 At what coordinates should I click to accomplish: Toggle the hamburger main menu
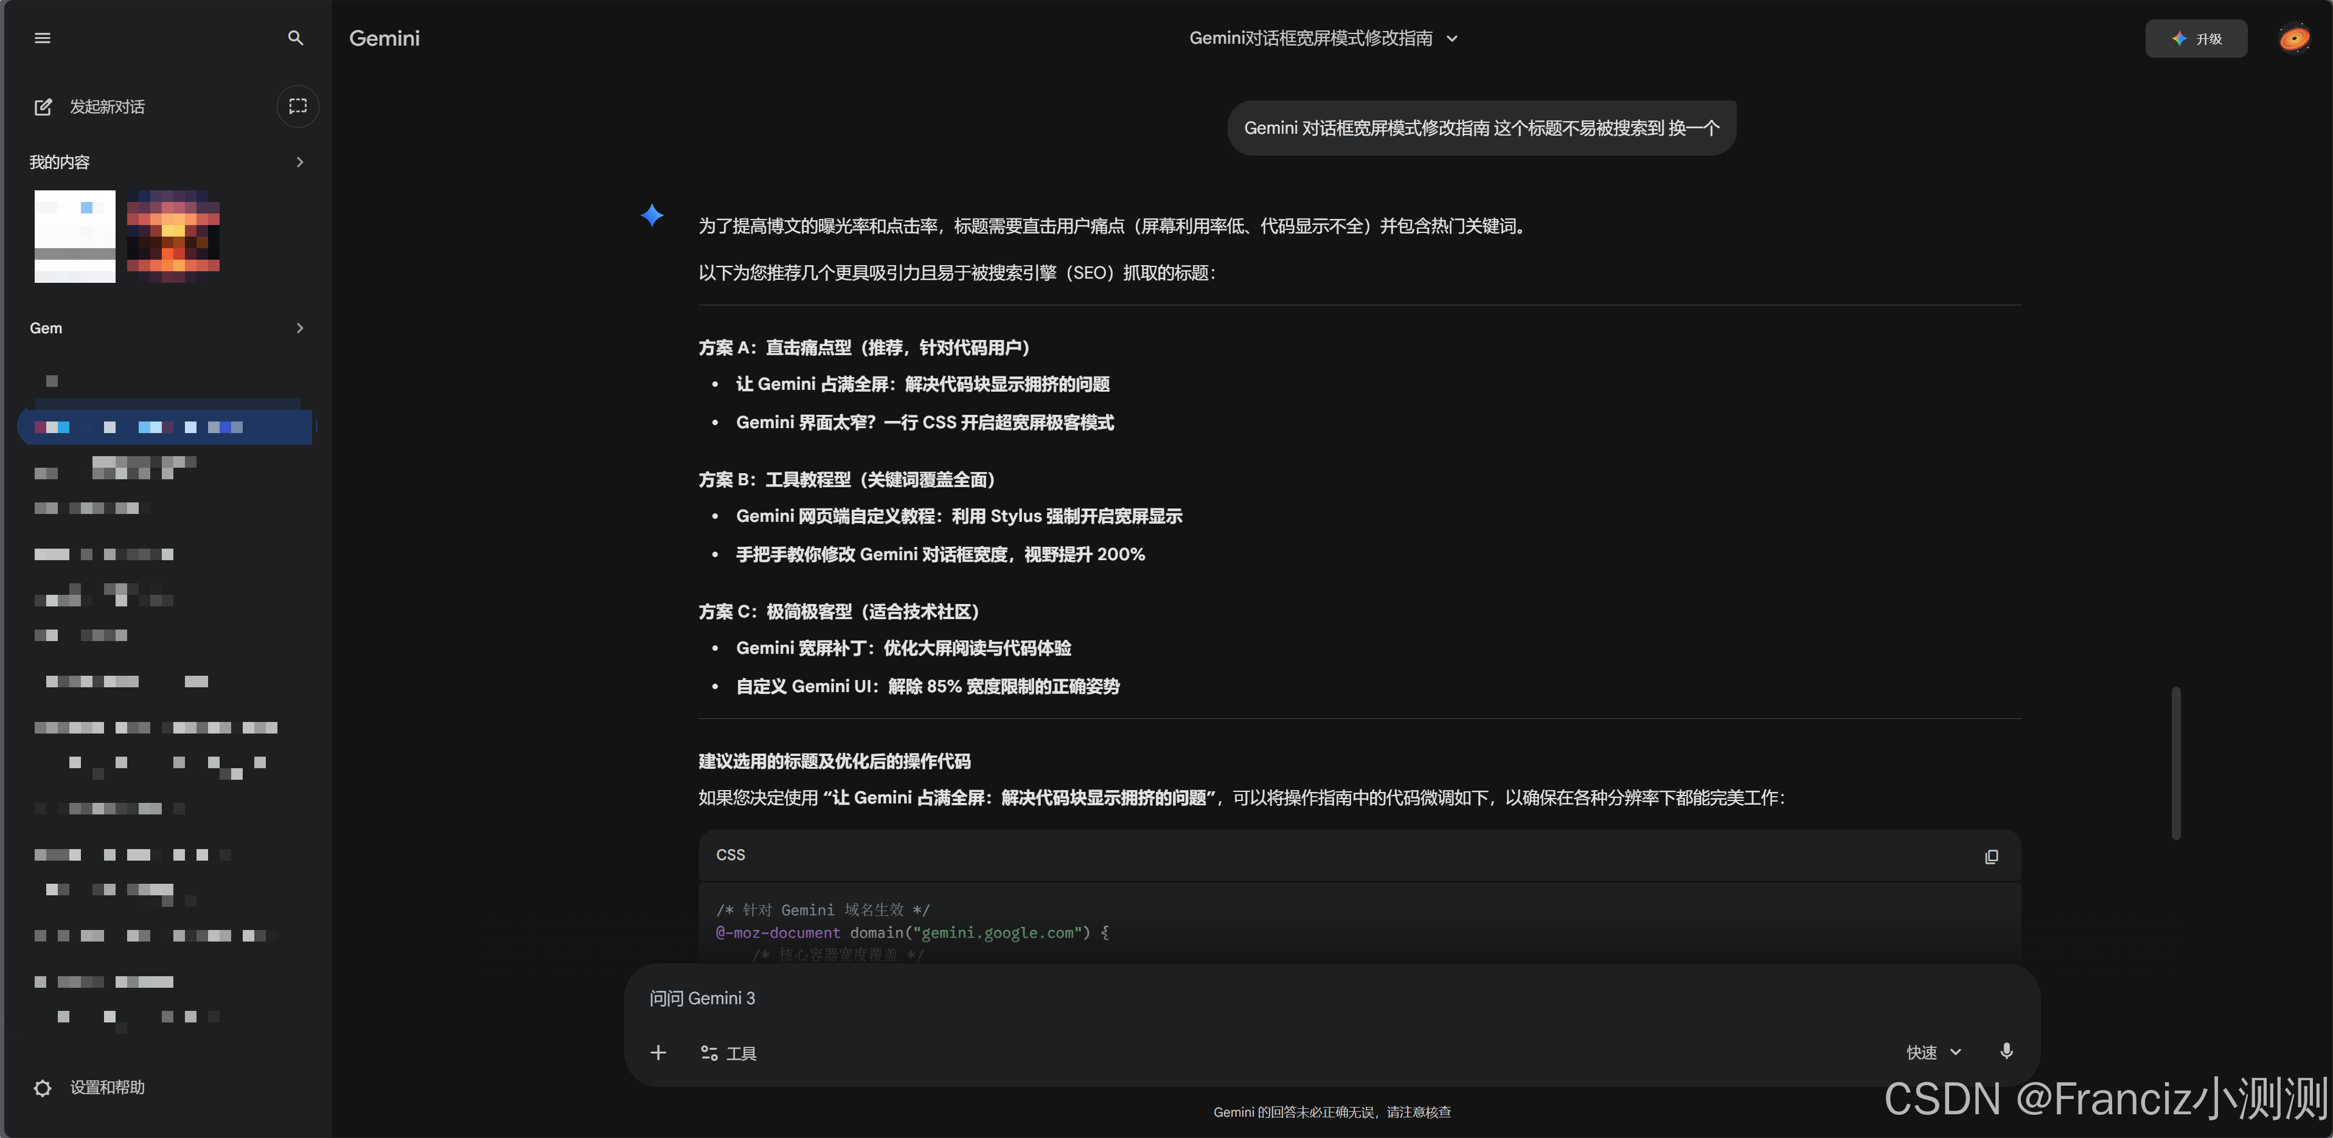coord(43,38)
